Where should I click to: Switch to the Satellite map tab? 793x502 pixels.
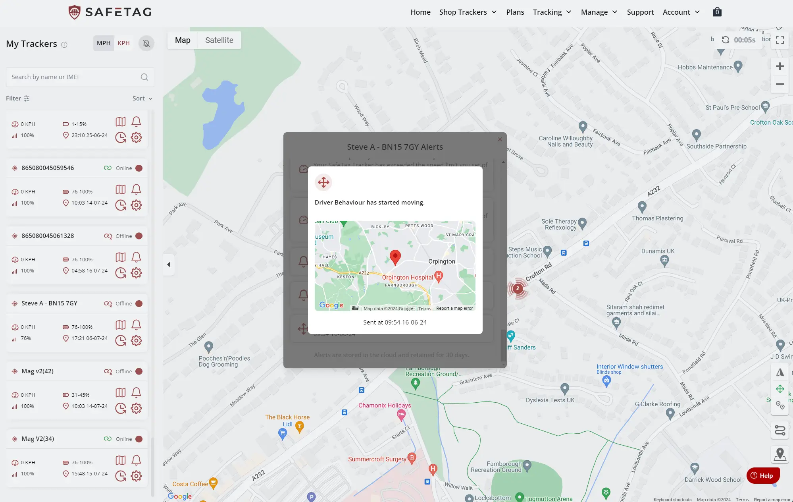[219, 40]
